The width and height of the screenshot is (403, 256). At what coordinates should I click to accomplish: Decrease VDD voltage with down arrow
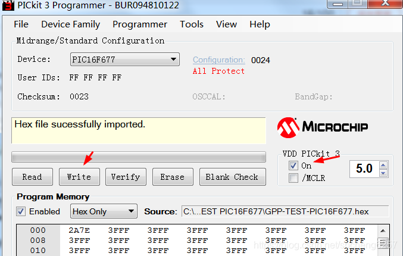(383, 173)
